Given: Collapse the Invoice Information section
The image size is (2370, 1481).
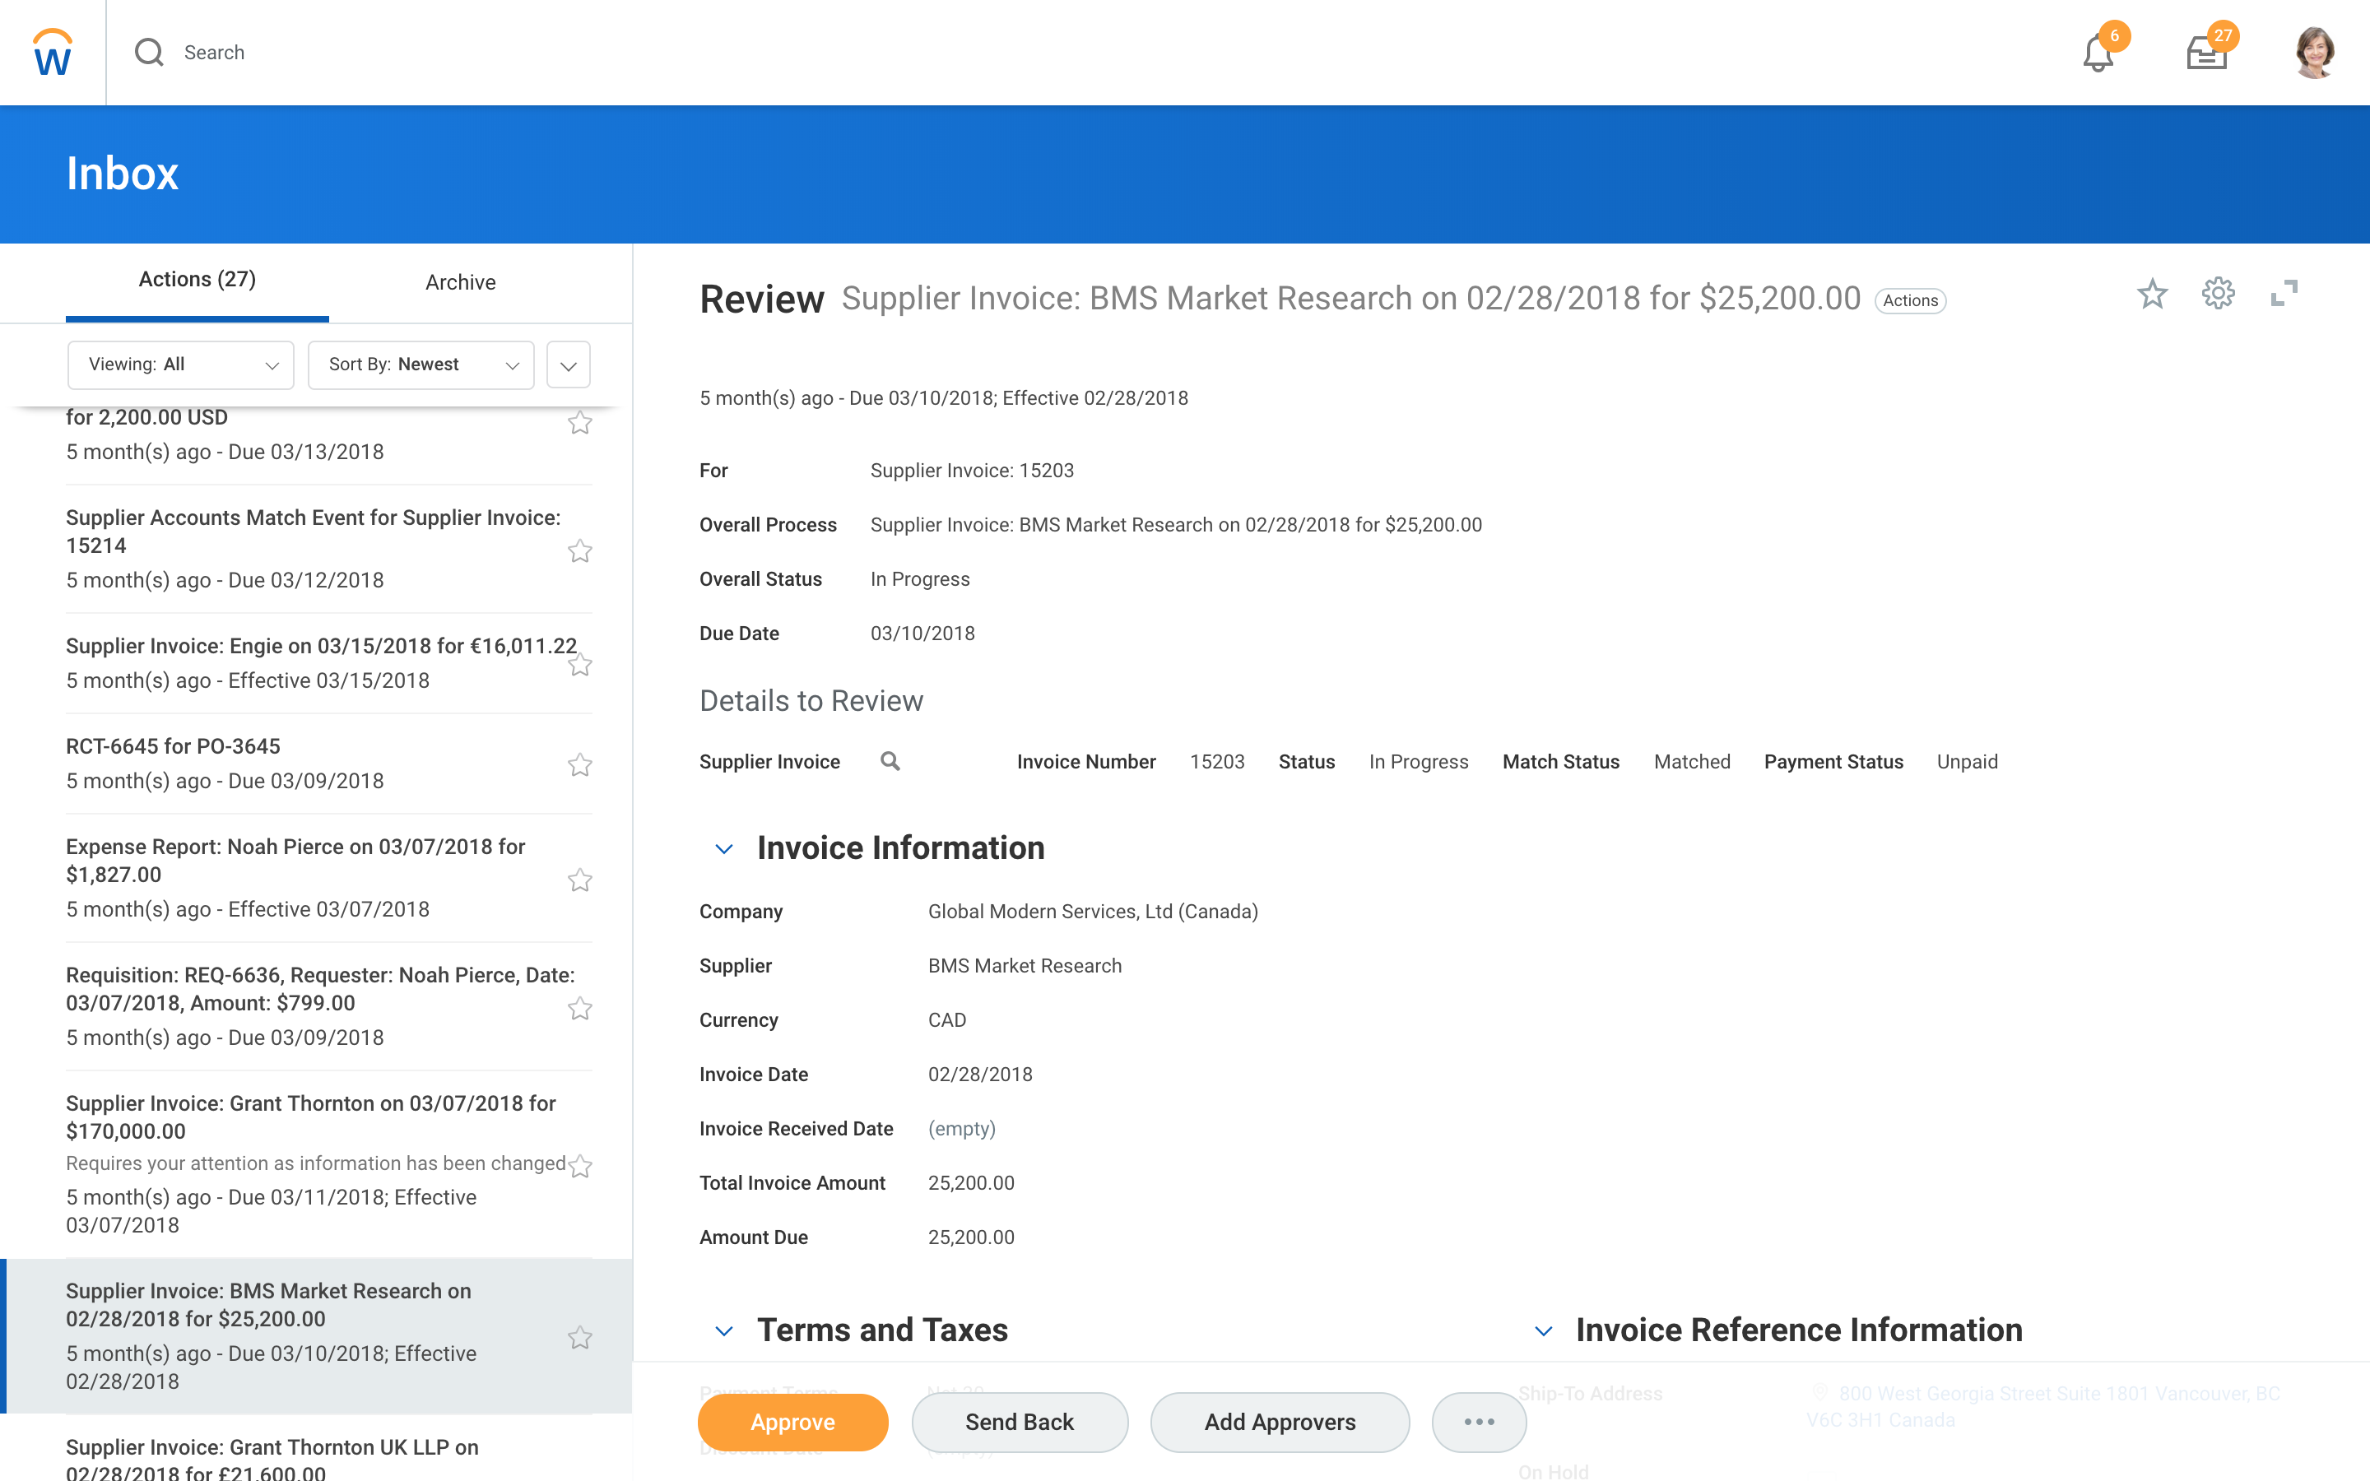Looking at the screenshot, I should [x=723, y=848].
